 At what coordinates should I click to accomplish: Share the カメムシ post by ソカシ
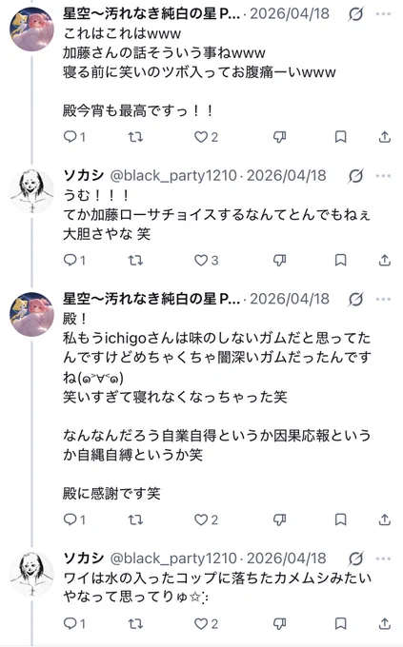coord(384,623)
